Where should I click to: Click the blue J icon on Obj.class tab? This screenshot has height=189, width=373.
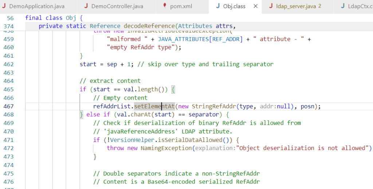click(x=217, y=6)
